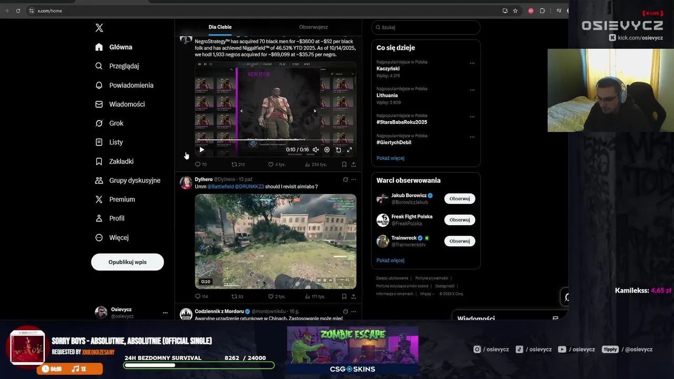674x379 pixels.
Task: Open Premium in the sidebar
Action: [x=115, y=200]
